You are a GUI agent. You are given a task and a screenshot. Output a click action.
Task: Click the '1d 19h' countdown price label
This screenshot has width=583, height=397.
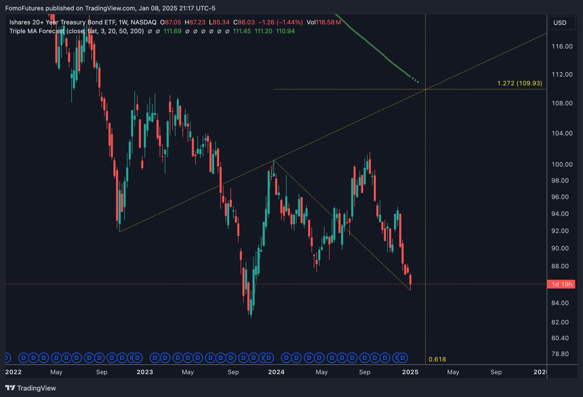tap(561, 284)
